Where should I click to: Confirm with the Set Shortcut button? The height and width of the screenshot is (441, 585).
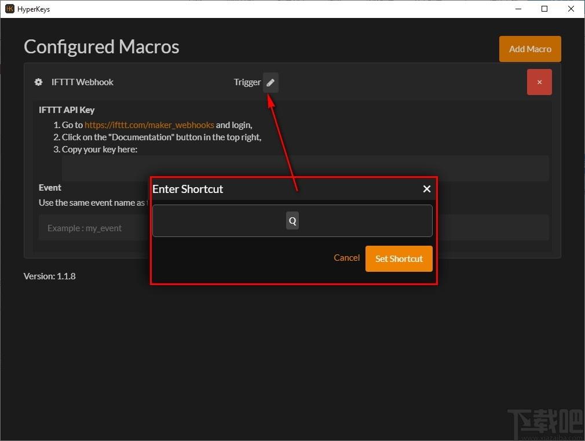399,259
